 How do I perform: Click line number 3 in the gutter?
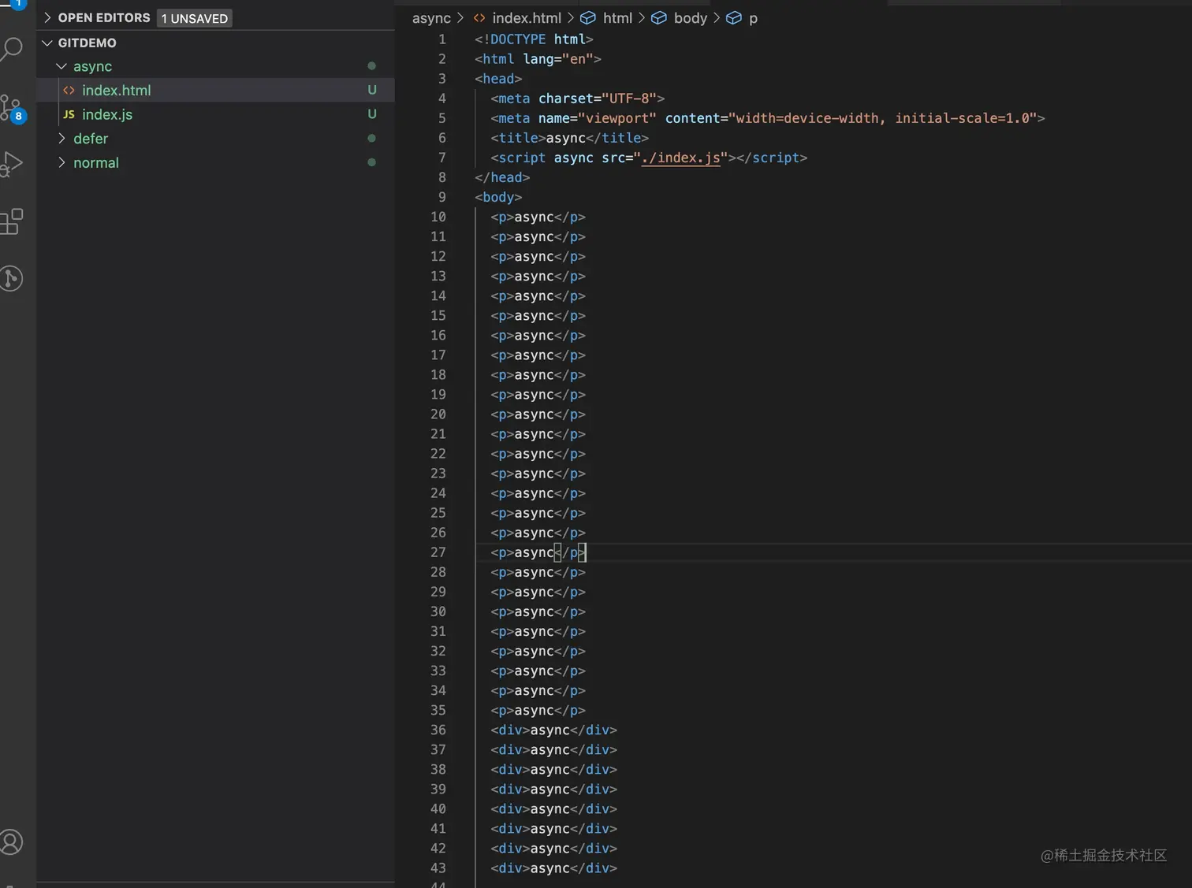(x=442, y=79)
